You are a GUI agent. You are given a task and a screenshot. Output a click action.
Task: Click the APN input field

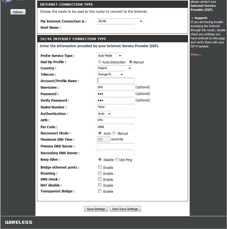[116, 120]
